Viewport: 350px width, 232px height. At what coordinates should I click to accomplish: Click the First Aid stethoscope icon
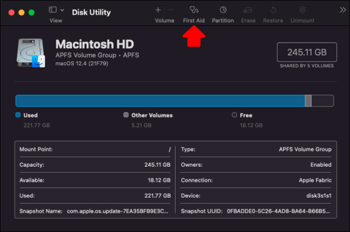tap(193, 10)
